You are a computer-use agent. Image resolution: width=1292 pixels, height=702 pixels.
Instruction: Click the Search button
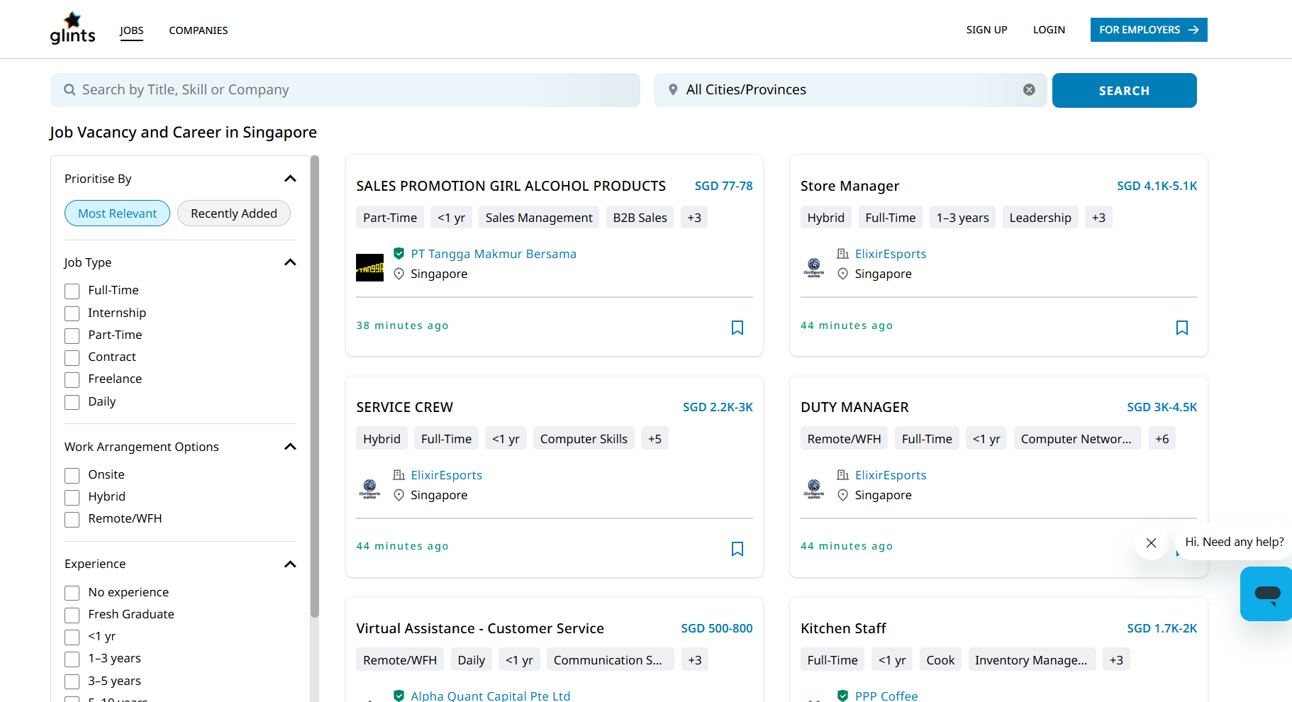point(1124,91)
